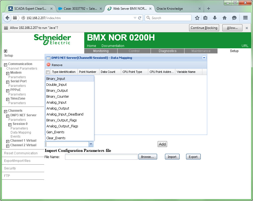Click plugin block icon in address bar
Screen dimensions: 253x201
point(15,18)
